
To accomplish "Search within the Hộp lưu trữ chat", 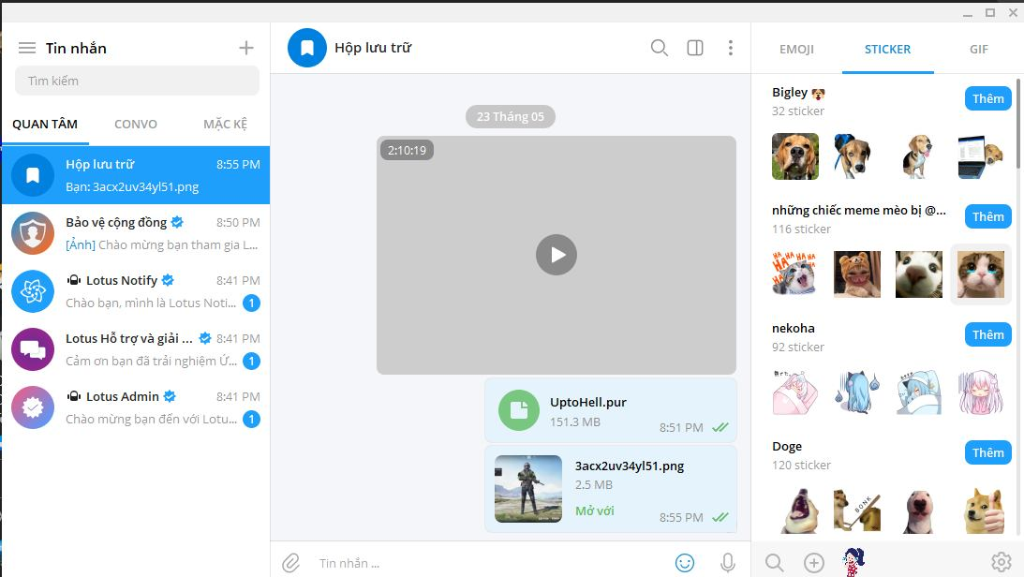I will tap(659, 48).
